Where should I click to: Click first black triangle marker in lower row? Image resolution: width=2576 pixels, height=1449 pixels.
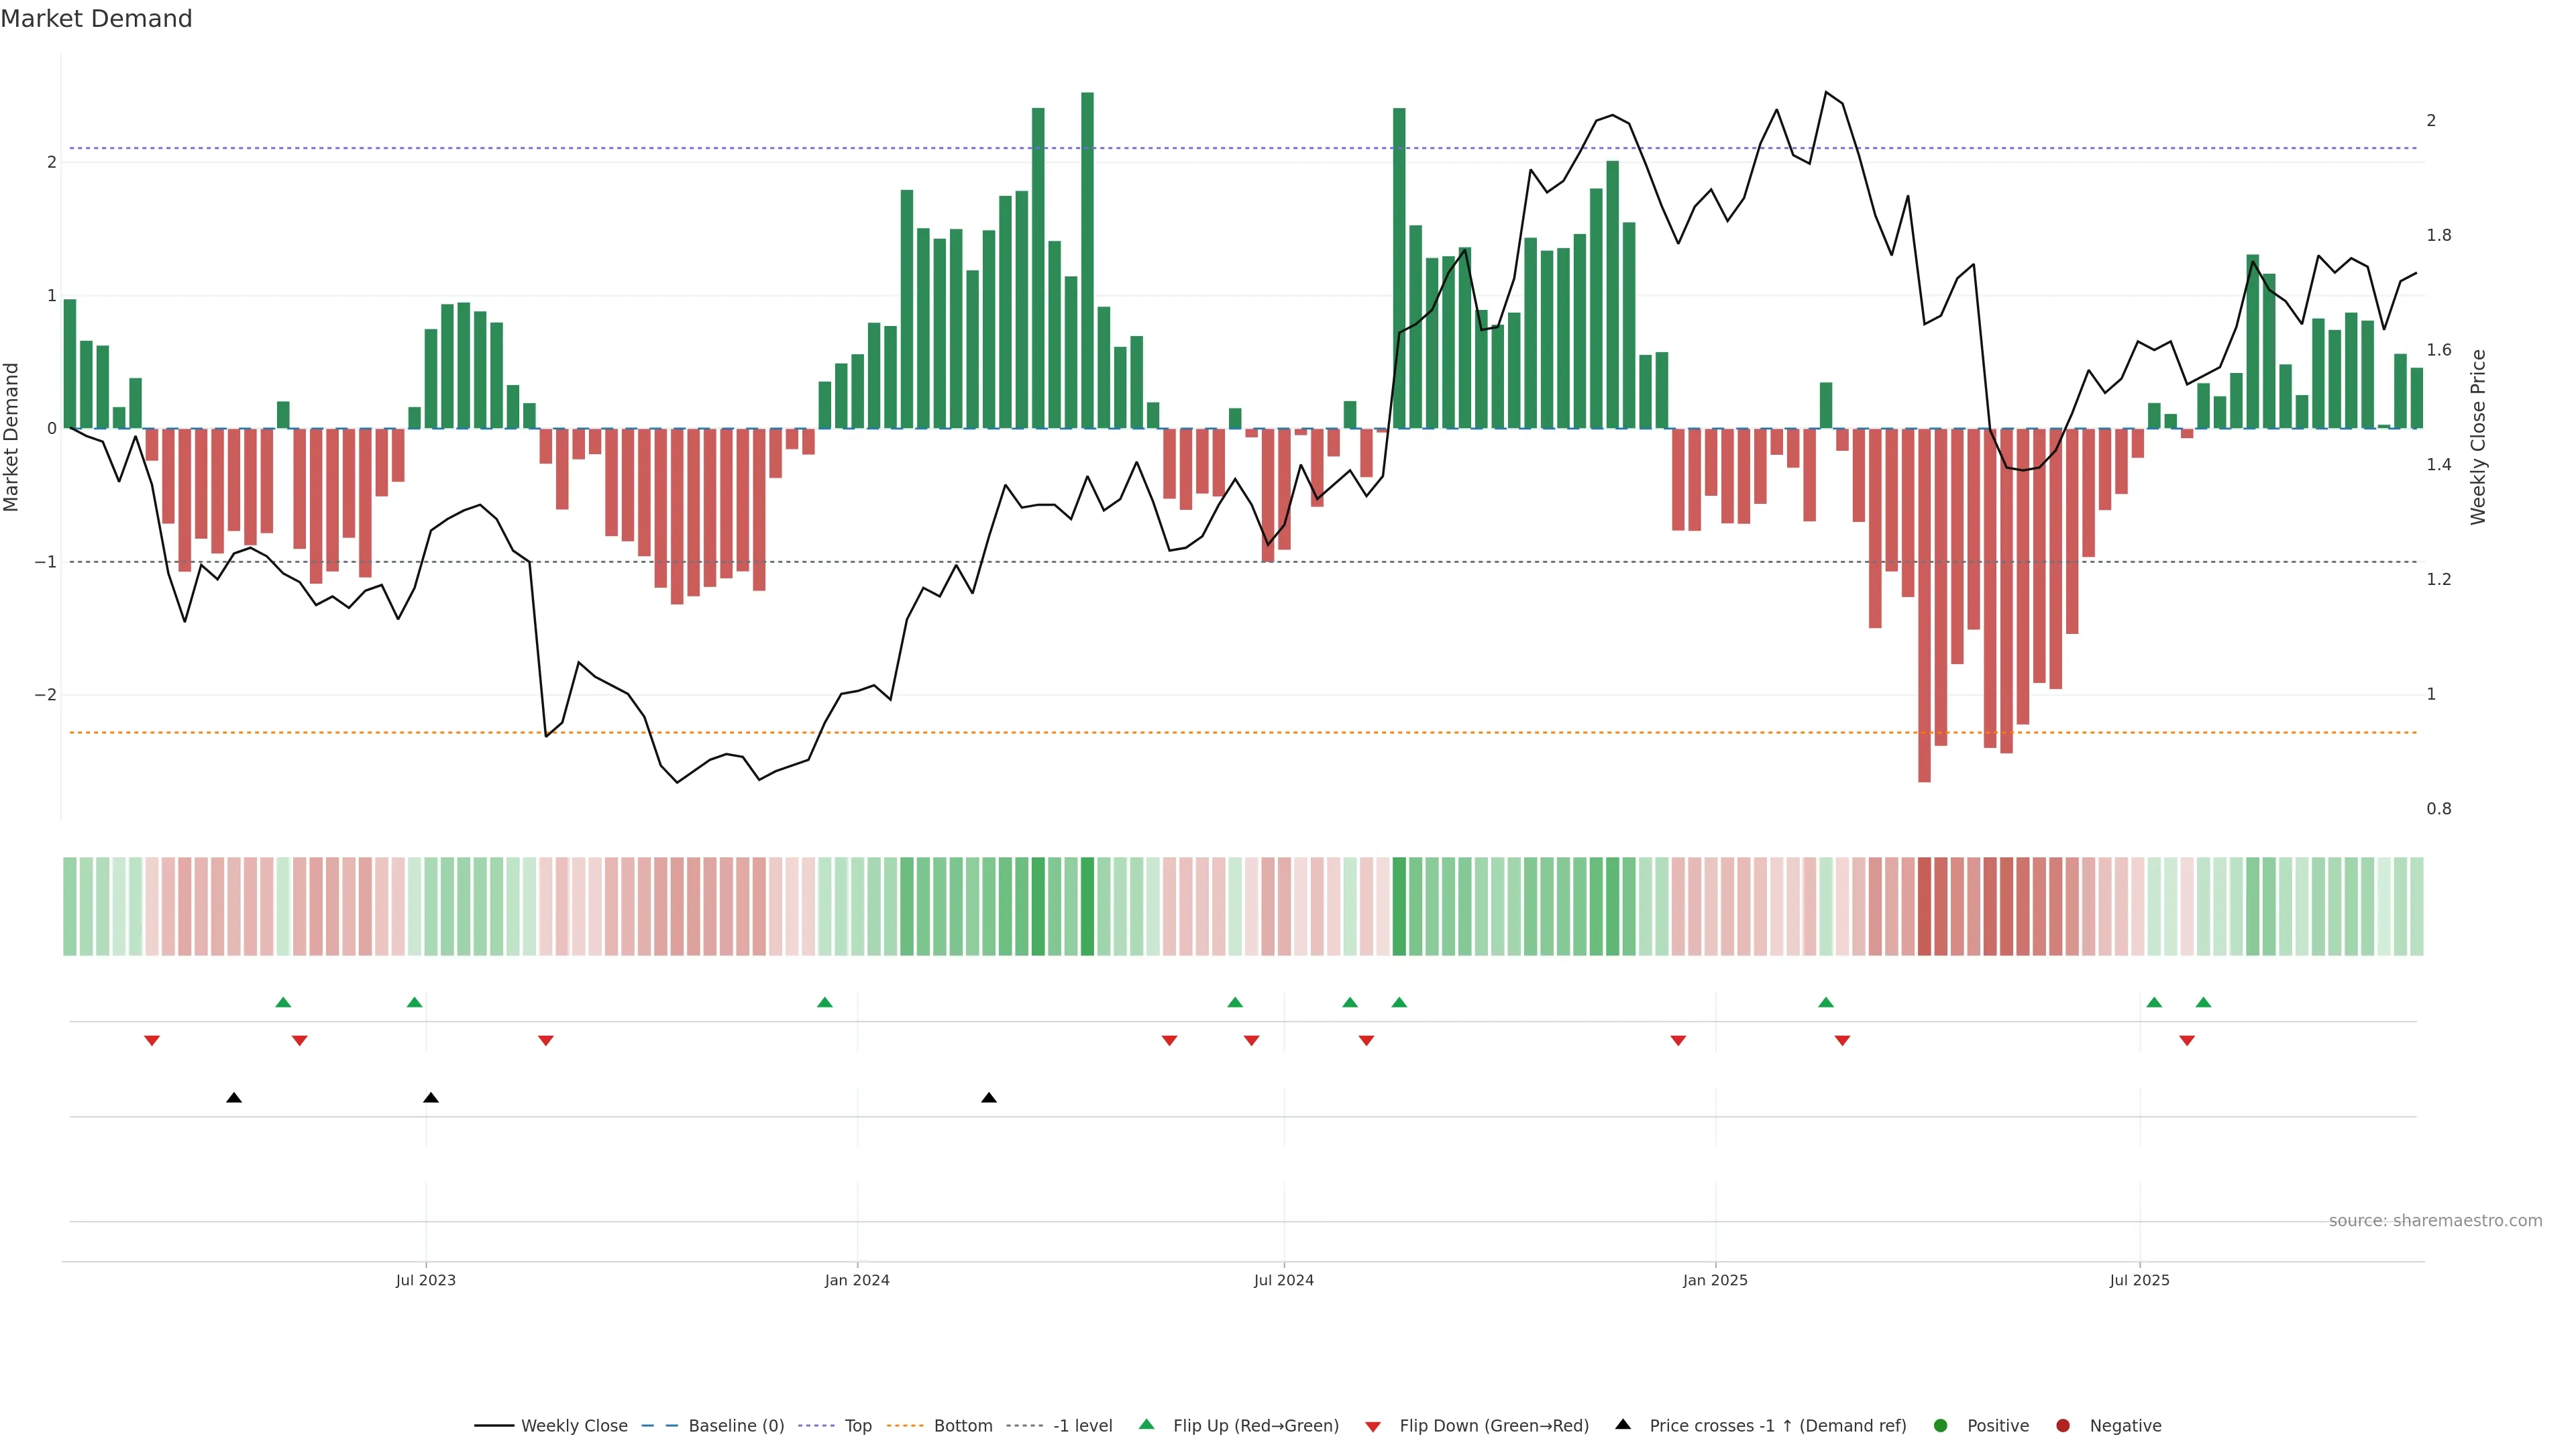(234, 1098)
